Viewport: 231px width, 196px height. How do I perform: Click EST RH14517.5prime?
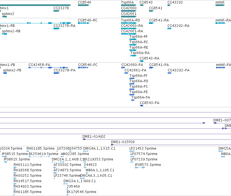click(x=15, y=184)
